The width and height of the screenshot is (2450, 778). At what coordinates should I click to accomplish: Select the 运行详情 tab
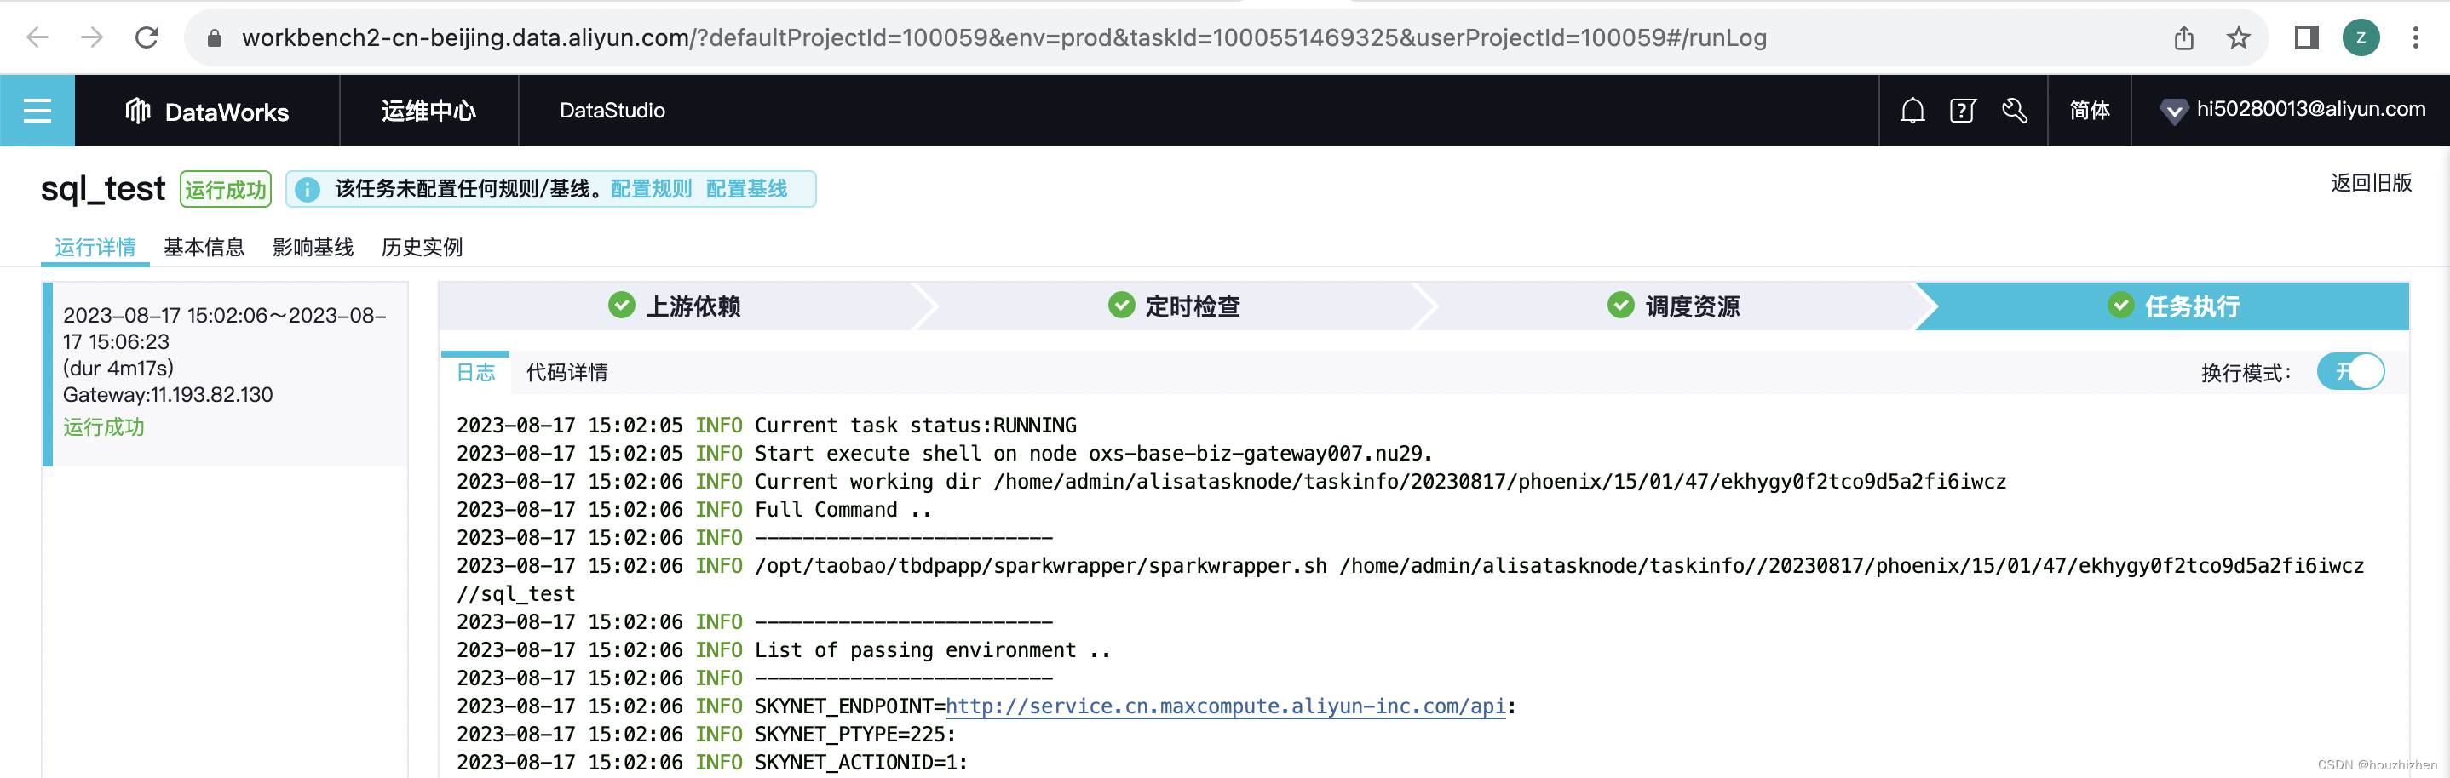click(95, 248)
